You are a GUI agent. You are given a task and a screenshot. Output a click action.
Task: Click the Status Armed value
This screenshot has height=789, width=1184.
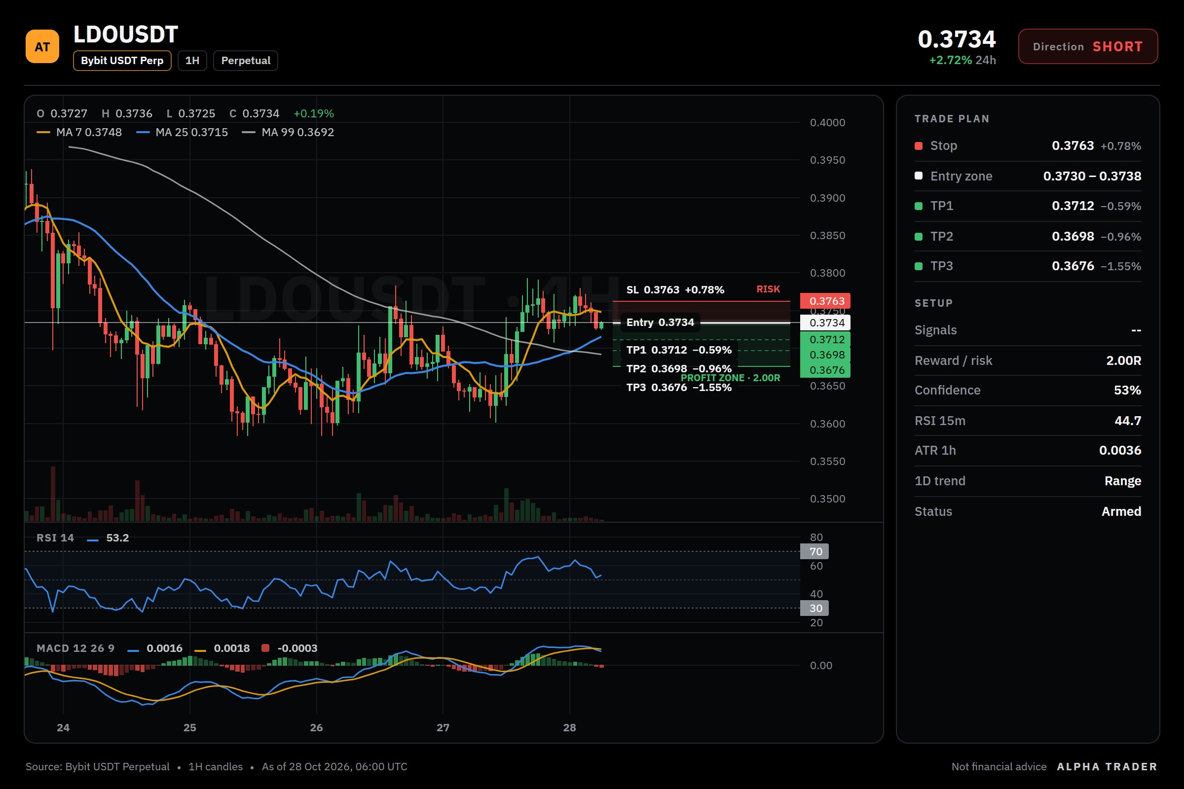(1121, 511)
